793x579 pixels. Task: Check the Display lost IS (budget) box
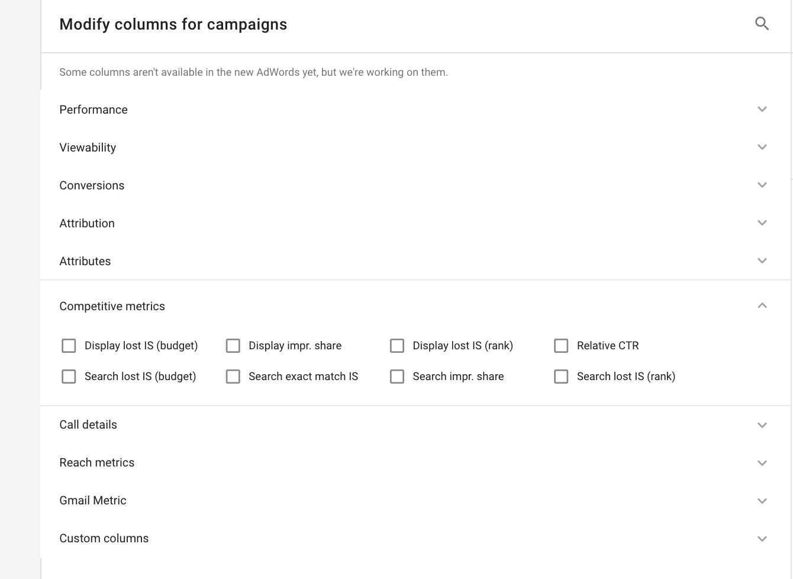click(69, 346)
